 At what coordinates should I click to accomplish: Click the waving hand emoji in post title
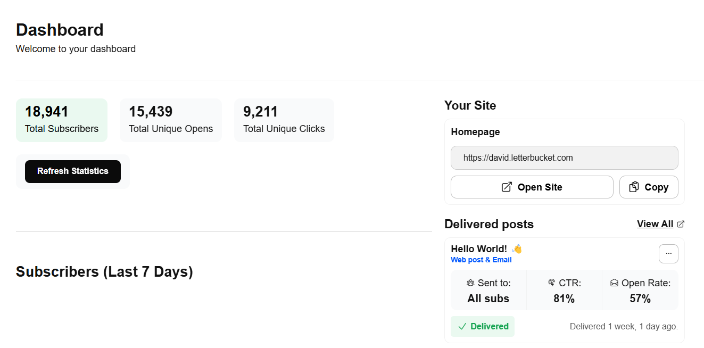click(x=517, y=248)
